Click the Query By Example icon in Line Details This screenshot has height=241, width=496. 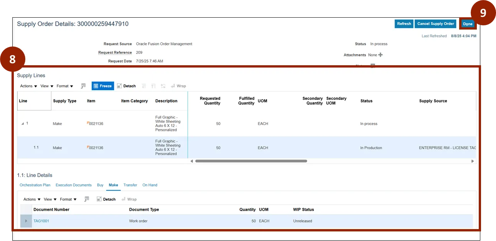click(x=87, y=199)
